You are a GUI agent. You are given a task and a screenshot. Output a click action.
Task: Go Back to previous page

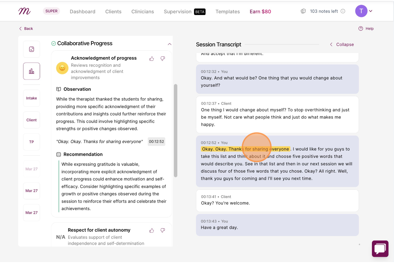pos(26,29)
